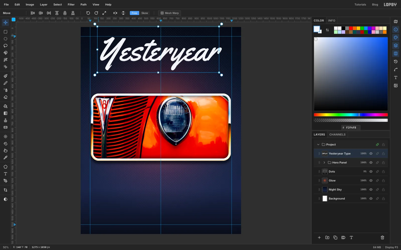Screen dimensions: 401x250
Task: Select the Magic Wand tool
Action: click(6, 60)
